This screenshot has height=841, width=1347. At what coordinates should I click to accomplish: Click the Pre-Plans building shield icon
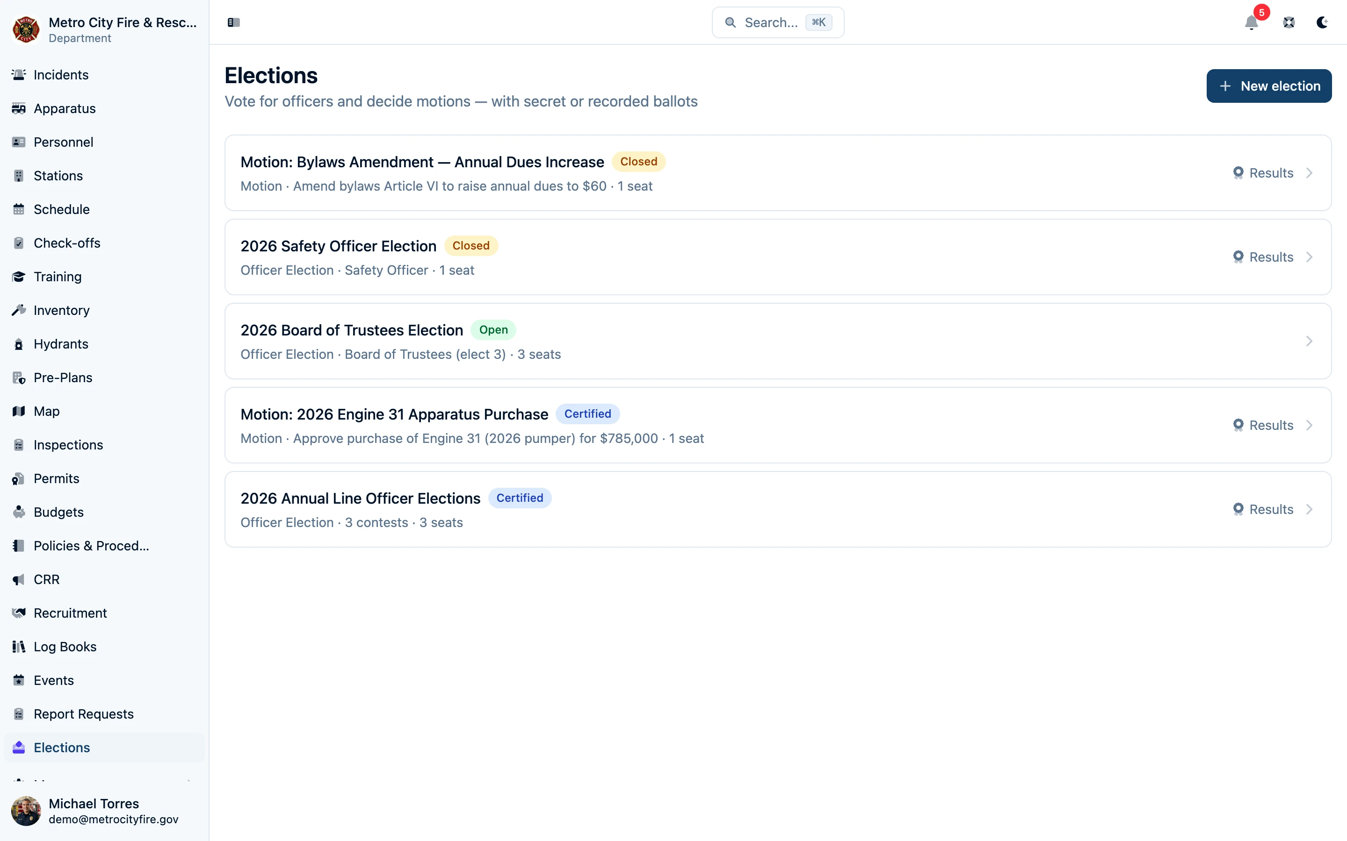pos(19,378)
